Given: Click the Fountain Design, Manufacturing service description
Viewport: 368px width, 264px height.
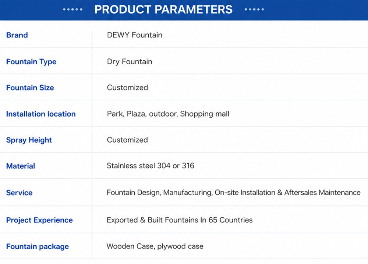Looking at the screenshot, I should [x=234, y=193].
